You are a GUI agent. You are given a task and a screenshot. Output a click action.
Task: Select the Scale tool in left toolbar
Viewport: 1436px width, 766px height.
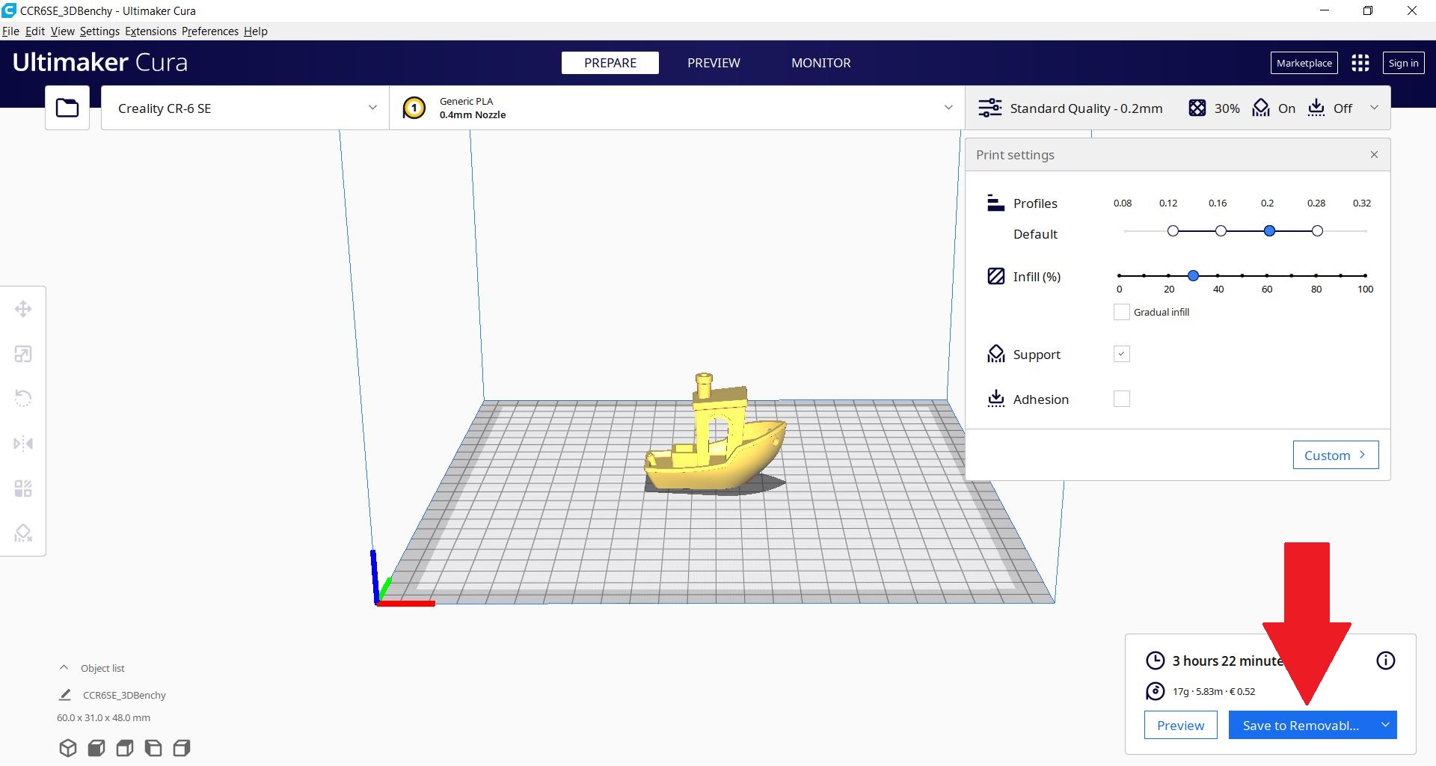point(23,354)
